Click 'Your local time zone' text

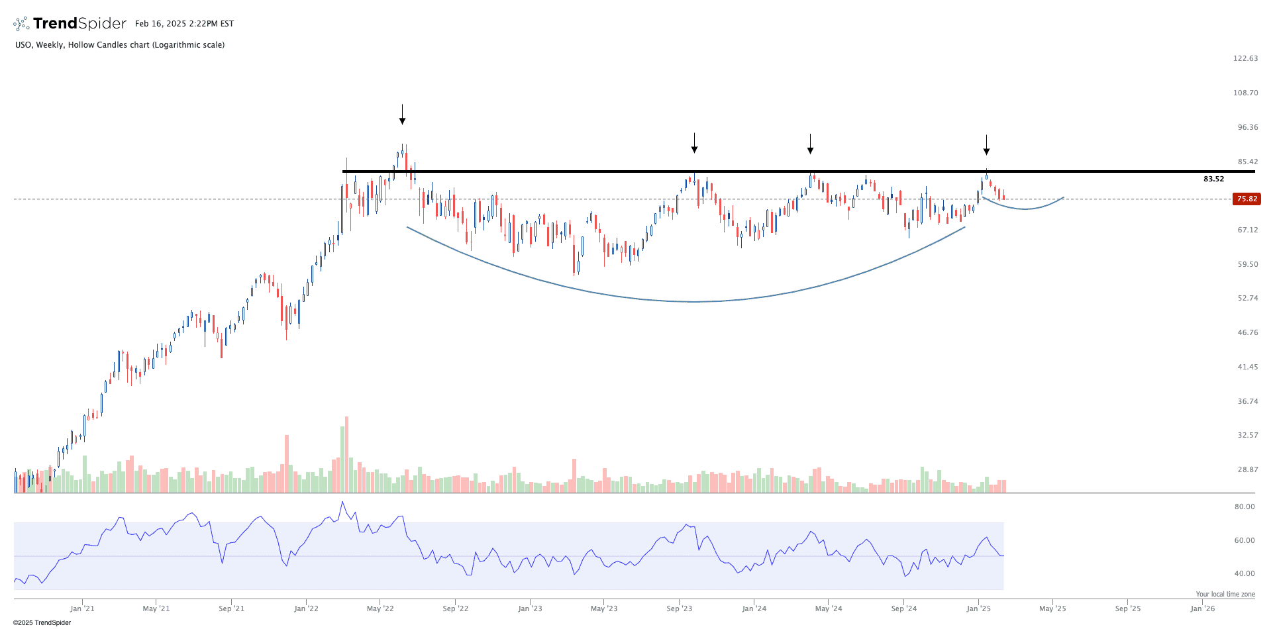pos(1225,594)
